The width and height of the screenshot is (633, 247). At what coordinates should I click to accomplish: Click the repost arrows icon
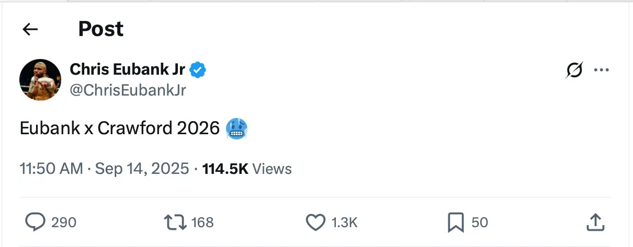(x=175, y=222)
